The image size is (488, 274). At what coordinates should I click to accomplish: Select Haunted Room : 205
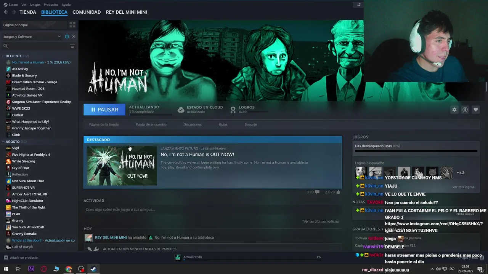[28, 89]
